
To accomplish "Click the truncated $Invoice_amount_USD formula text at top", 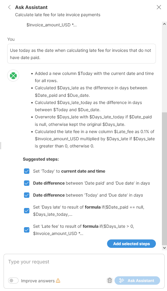I will click(52, 25).
